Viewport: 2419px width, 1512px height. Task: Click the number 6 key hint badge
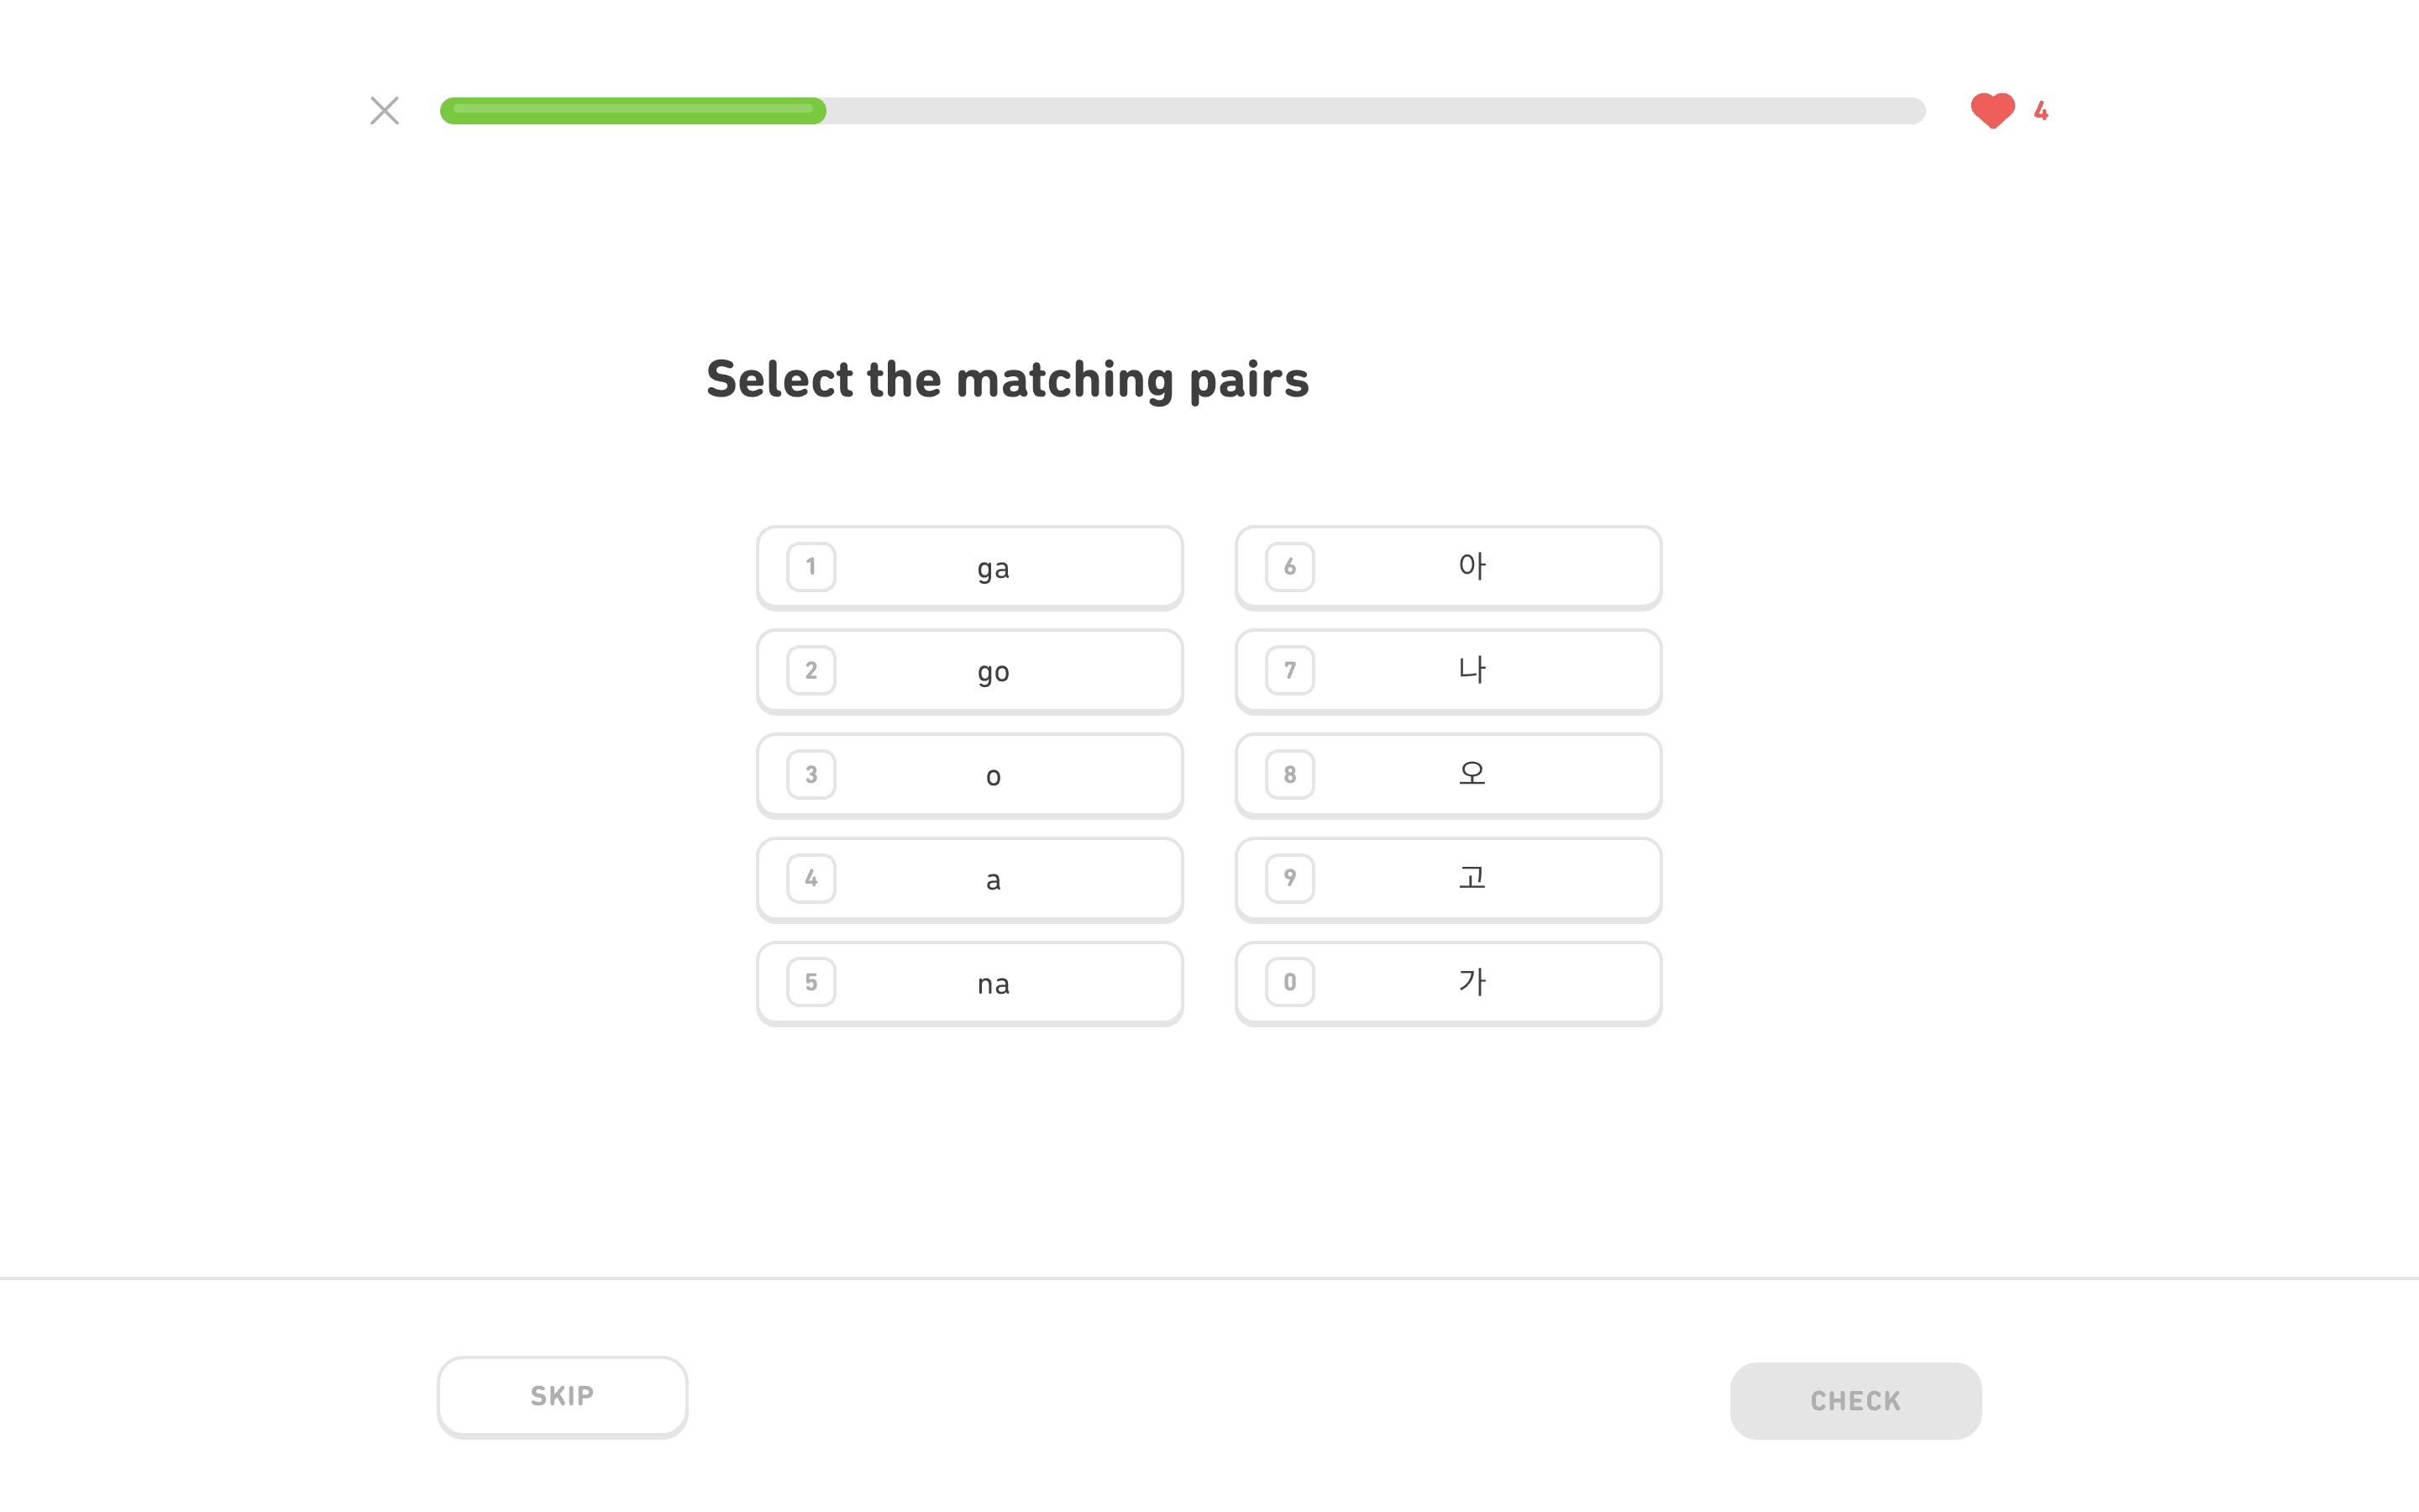(x=1289, y=567)
